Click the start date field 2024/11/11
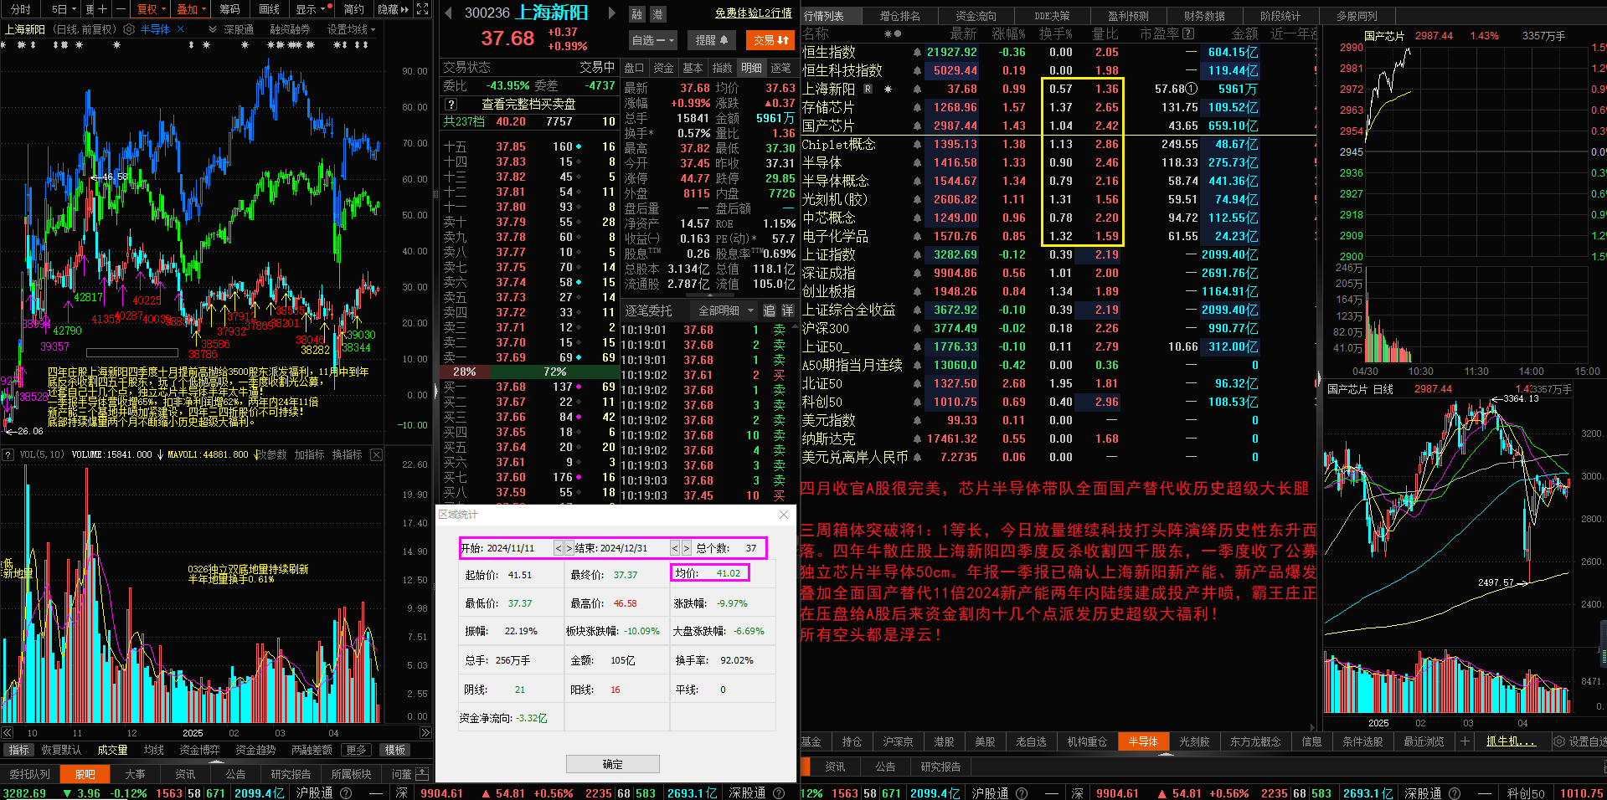This screenshot has height=800, width=1607. pos(510,548)
